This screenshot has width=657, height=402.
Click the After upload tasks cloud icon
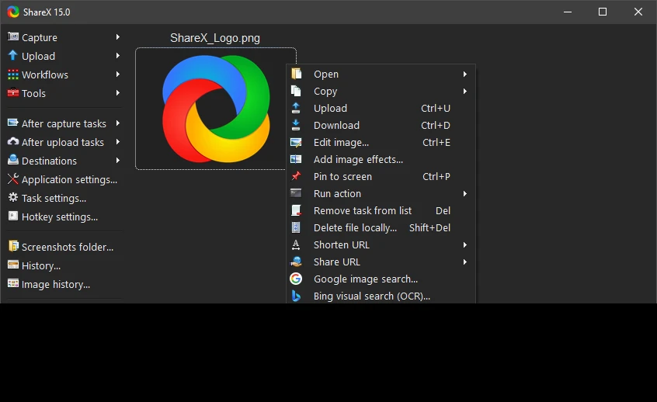coord(13,141)
